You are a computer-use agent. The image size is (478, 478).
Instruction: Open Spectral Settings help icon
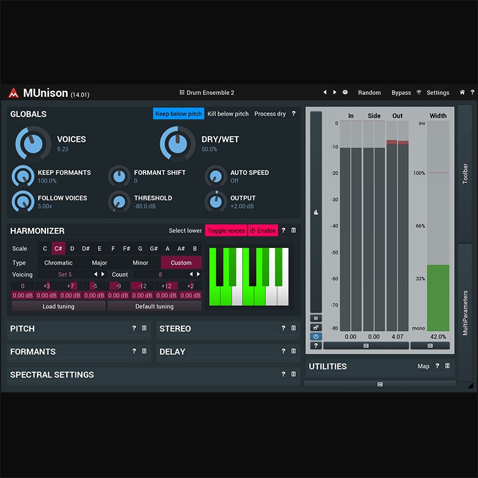[x=283, y=374]
